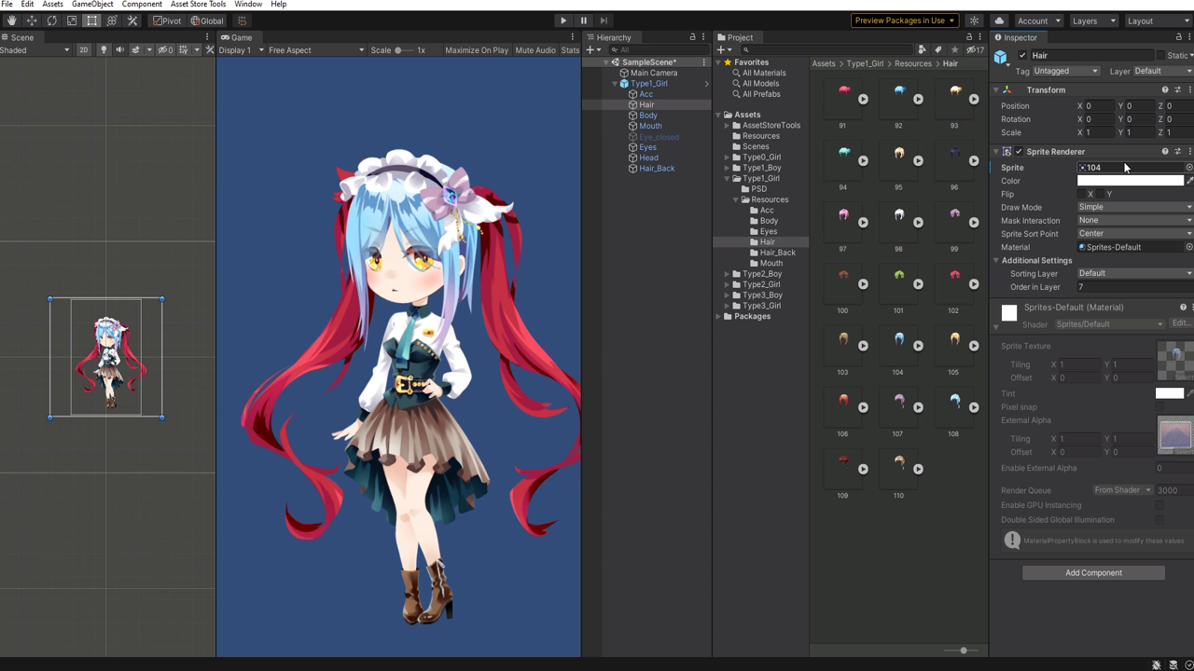Toggle Global handle rotation
This screenshot has width=1194, height=671.
click(x=207, y=21)
